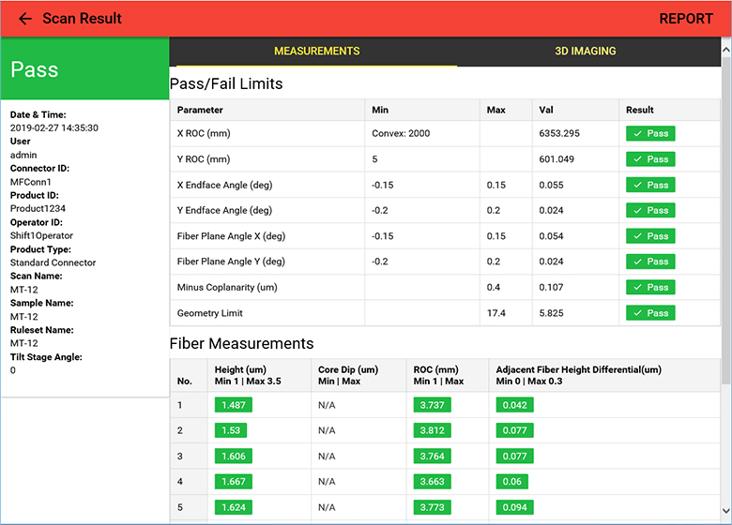Click fiber 3 ROC value 3.764

(433, 456)
